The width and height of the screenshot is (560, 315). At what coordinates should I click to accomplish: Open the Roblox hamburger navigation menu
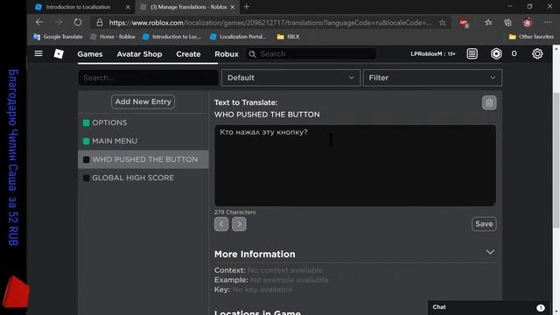pos(38,53)
